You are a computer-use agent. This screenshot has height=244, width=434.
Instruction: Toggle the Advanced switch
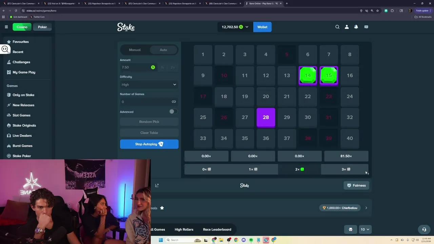(x=173, y=111)
